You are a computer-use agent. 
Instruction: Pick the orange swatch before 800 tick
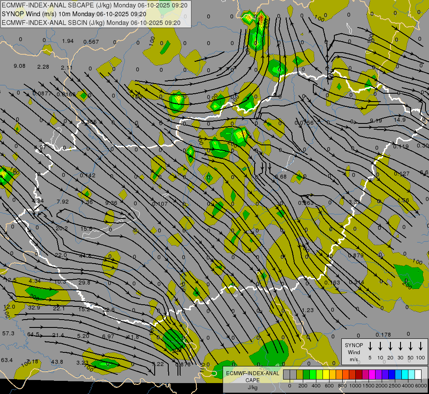(339, 375)
